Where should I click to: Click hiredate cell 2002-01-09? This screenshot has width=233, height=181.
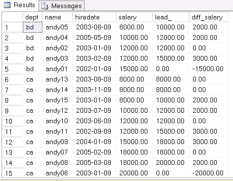[94, 69]
